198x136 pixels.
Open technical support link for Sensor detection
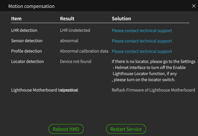142,41
